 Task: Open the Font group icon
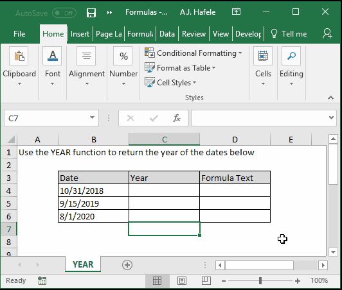(x=52, y=56)
